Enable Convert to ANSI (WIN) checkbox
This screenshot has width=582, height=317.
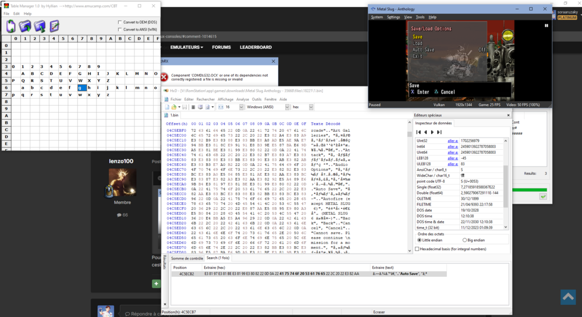[120, 28]
